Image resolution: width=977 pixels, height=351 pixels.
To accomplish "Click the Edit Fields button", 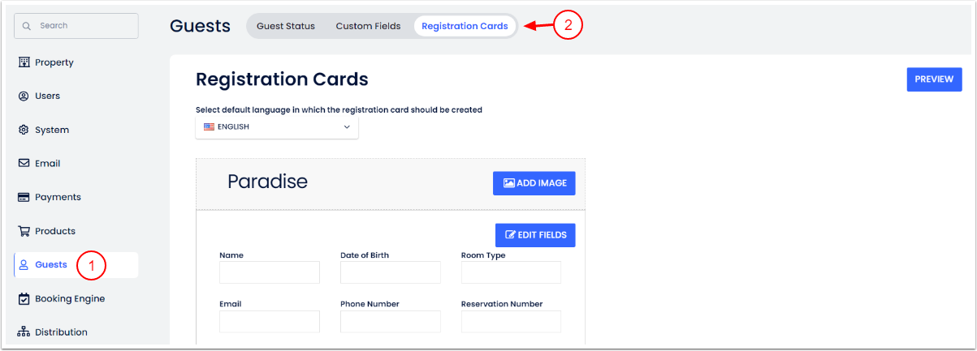I will 535,235.
